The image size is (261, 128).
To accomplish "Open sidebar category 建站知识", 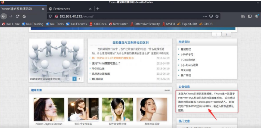I will tap(186, 49).
